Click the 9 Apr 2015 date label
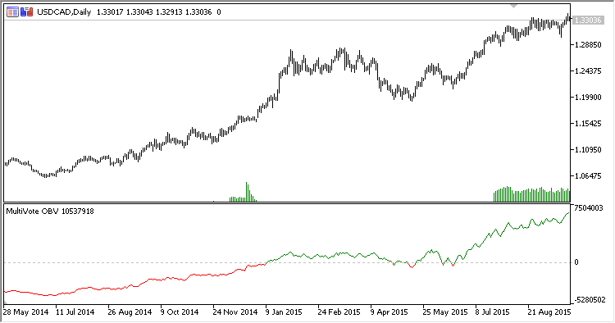Image resolution: width=615 pixels, height=323 pixels. [x=389, y=312]
